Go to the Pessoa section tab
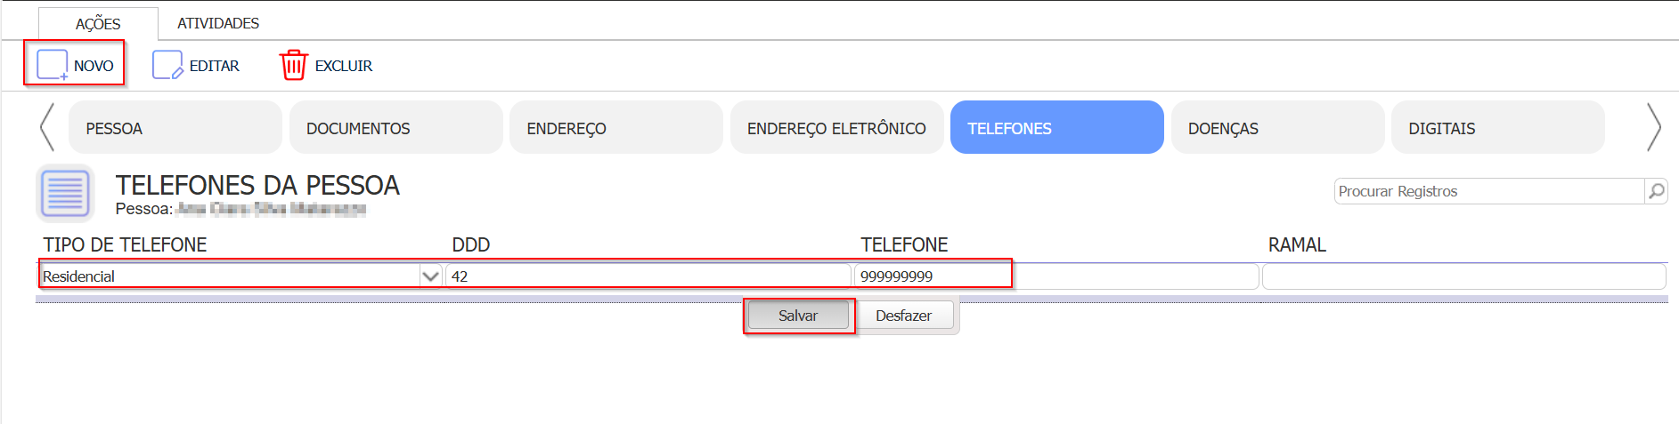Screen dimensions: 1679x424 [175, 128]
